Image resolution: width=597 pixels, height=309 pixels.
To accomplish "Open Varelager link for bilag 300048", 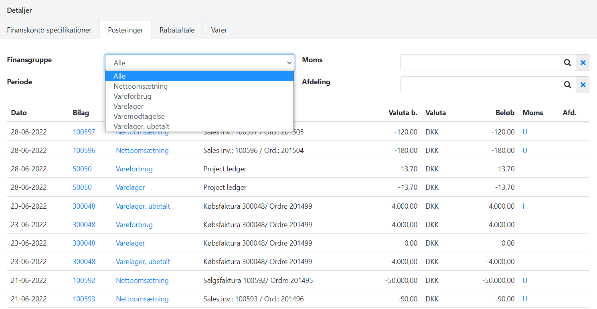I will click(130, 243).
